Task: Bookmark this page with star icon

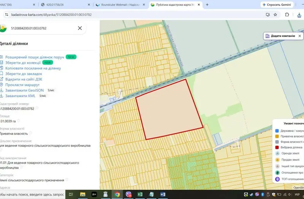Action: point(275,15)
